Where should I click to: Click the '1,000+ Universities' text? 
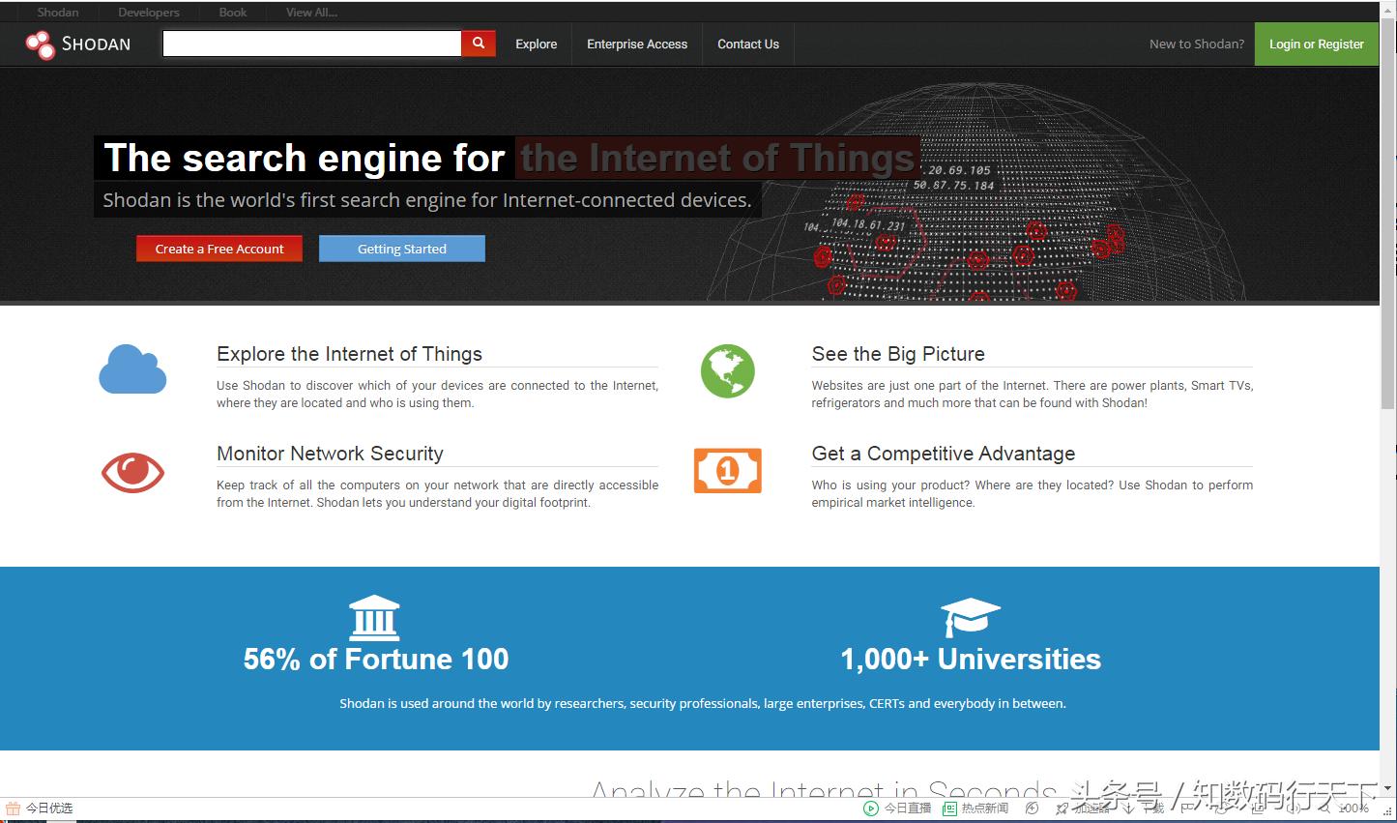coord(971,660)
